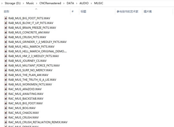This screenshot has width=174, height=127.
Task: Select file name RAB_MUS_CONCRETE_AM.WAV
Action: pos(29,32)
